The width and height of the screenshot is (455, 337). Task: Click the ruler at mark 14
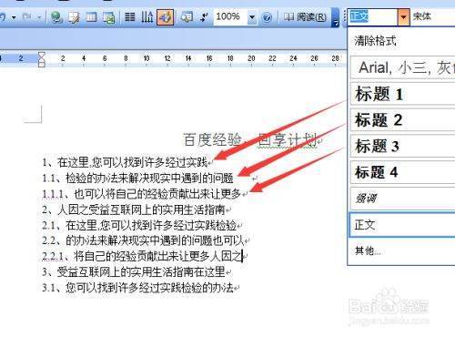188,58
